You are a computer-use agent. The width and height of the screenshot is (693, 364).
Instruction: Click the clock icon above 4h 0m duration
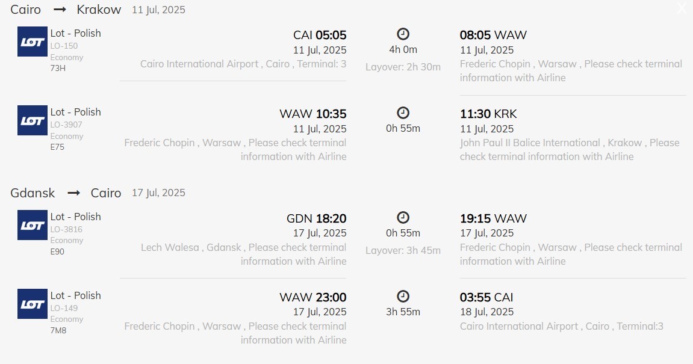click(403, 34)
